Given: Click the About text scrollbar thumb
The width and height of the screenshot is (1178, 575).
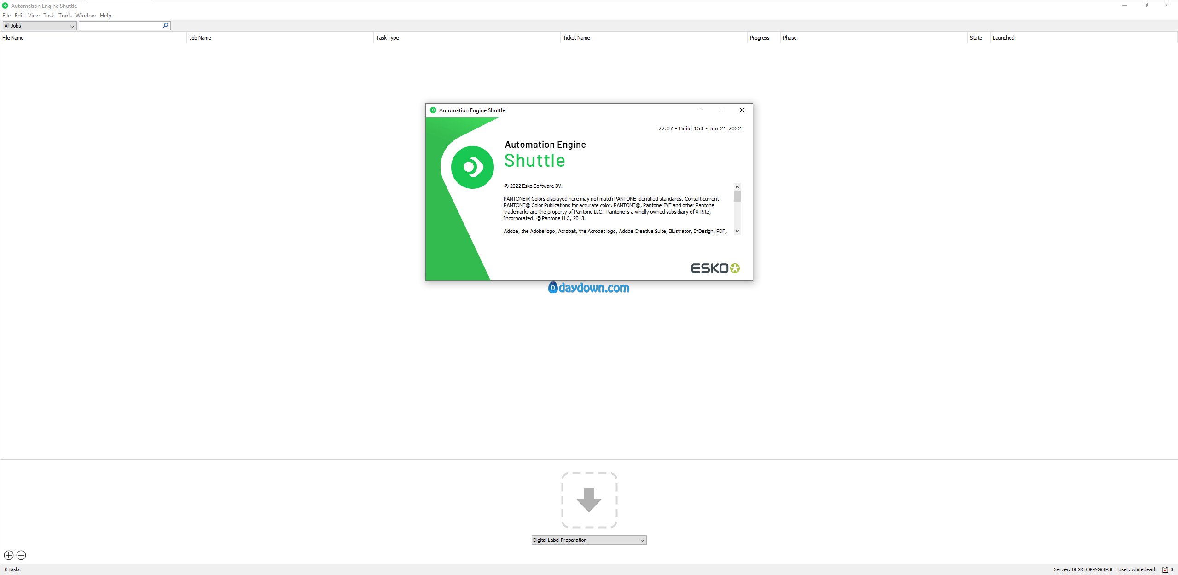Looking at the screenshot, I should [x=737, y=197].
